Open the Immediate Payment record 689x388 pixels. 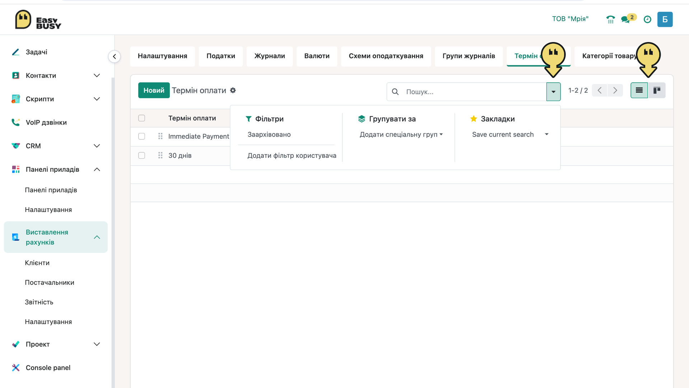pyautogui.click(x=198, y=136)
